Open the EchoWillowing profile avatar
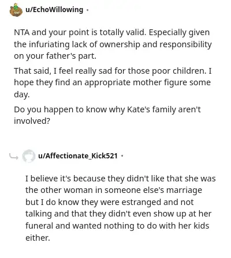 (16, 10)
